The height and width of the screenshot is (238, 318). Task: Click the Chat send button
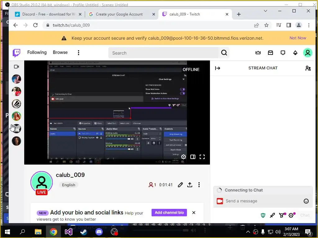point(305,215)
